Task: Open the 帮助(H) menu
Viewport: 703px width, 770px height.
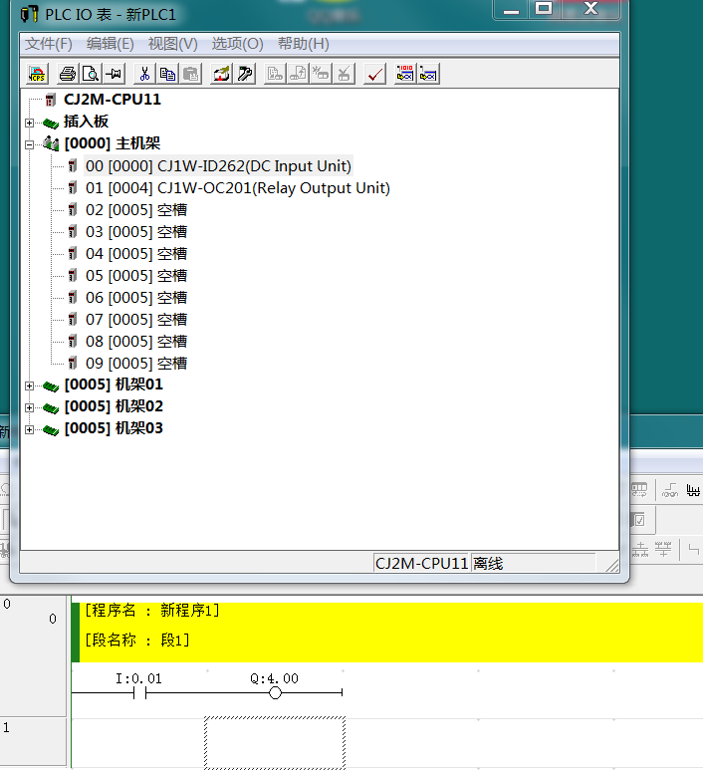Action: (x=303, y=44)
